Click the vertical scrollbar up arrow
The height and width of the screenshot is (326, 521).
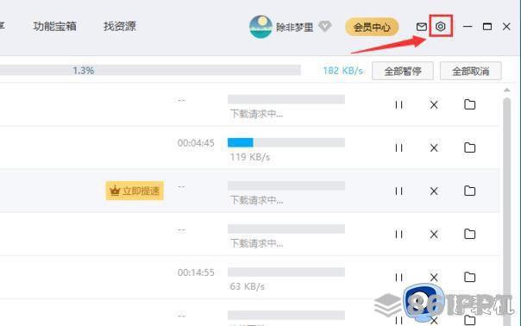pyautogui.click(x=506, y=90)
